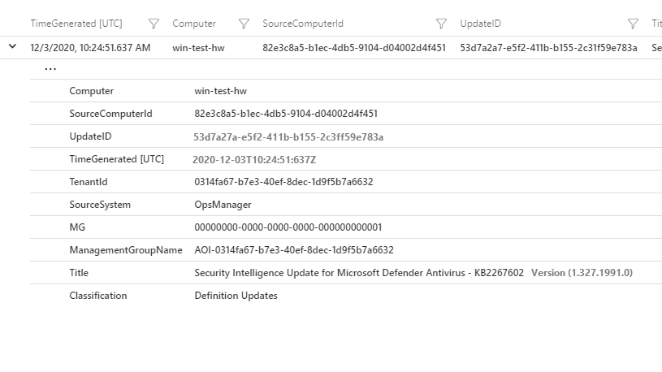Open the ellipsis menu above Computer field
Viewport: 662px width, 372px height.
click(50, 69)
